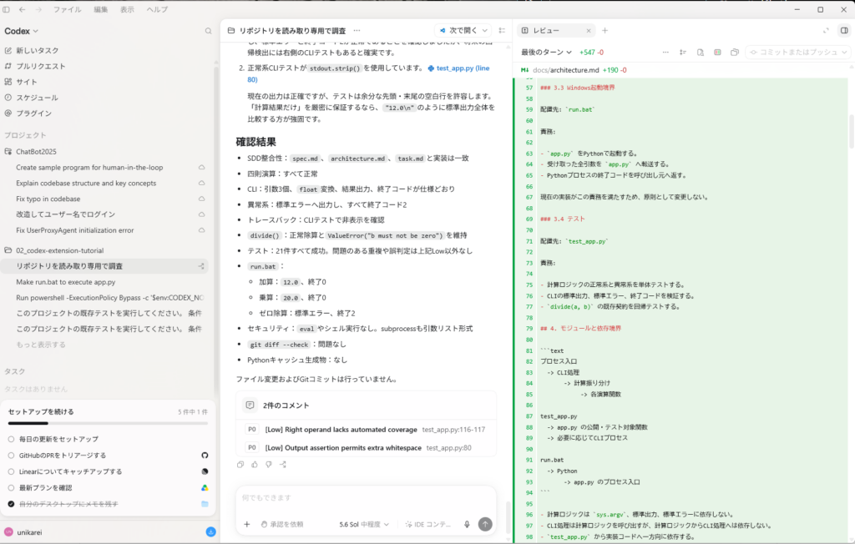Toggle the left sidebar panel icon
The height and width of the screenshot is (544, 855).
coord(6,9)
